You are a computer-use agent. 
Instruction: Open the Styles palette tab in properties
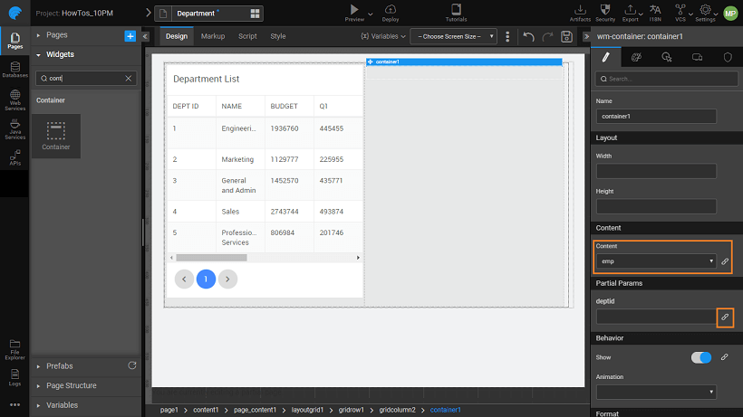point(636,56)
